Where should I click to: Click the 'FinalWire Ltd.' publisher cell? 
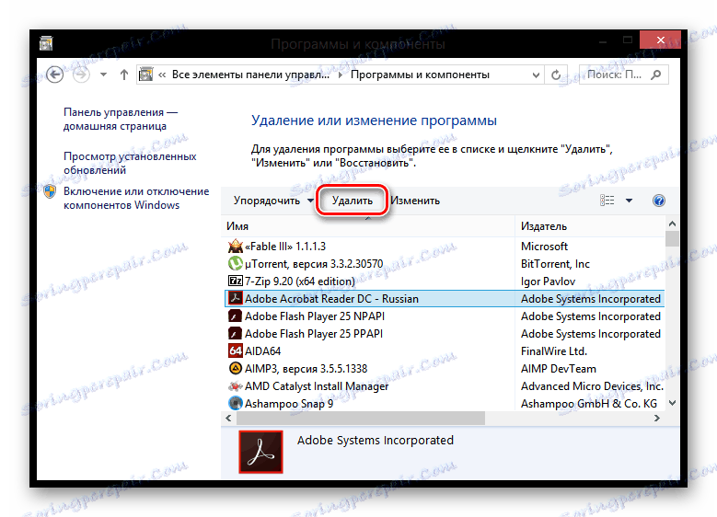click(554, 351)
